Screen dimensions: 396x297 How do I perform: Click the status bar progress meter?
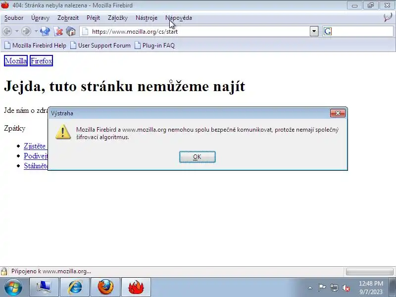369,271
